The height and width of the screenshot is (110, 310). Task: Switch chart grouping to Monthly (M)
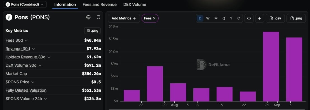pyautogui.click(x=216, y=18)
